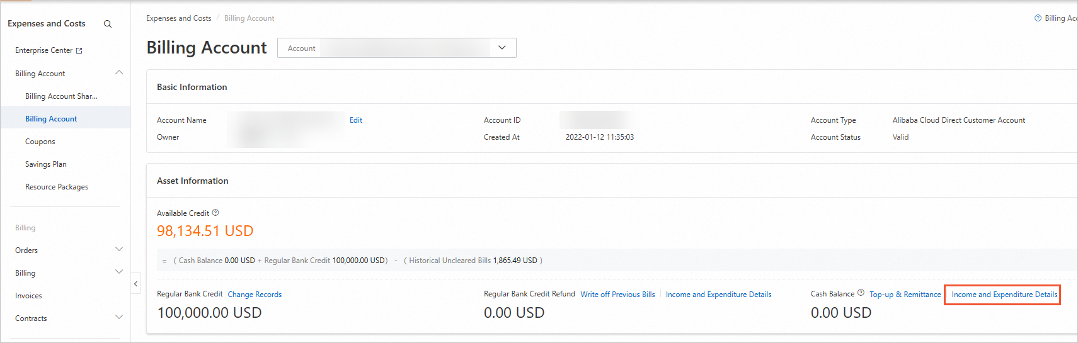This screenshot has height=343, width=1078.
Task: Click the 100,000.00 USD Regular Bank Credit amount
Action: coord(209,313)
